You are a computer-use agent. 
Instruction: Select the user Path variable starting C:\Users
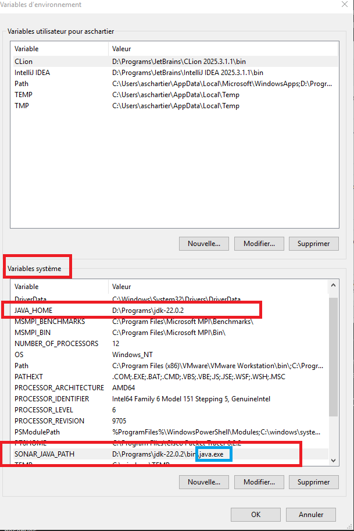coord(174,84)
